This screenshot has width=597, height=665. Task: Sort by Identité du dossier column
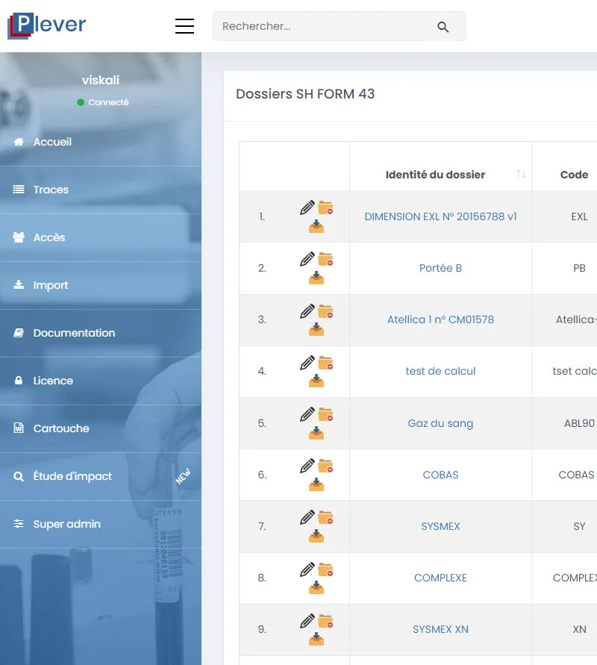pos(440,175)
